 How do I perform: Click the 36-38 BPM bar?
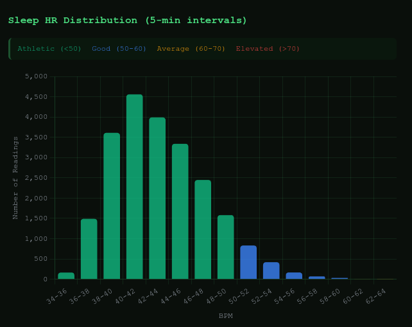(x=89, y=249)
